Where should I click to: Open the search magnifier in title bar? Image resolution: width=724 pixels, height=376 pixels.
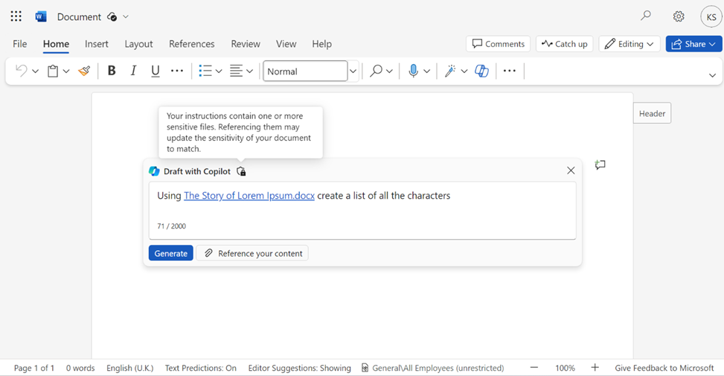(x=646, y=16)
